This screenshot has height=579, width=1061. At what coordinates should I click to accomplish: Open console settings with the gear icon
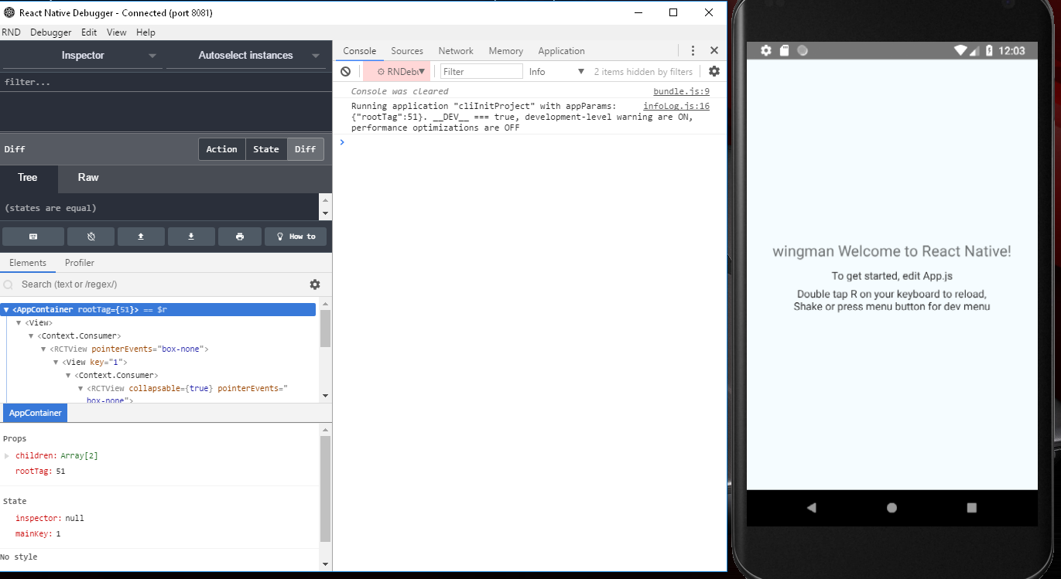click(x=714, y=71)
